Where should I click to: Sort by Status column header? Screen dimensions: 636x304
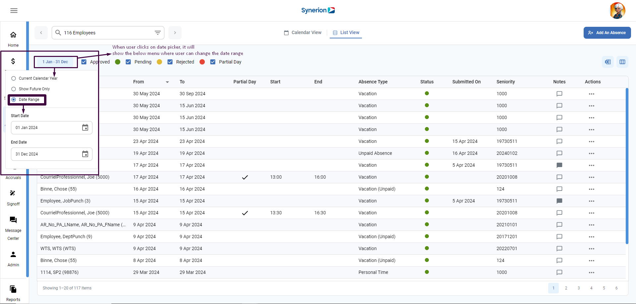click(x=427, y=82)
